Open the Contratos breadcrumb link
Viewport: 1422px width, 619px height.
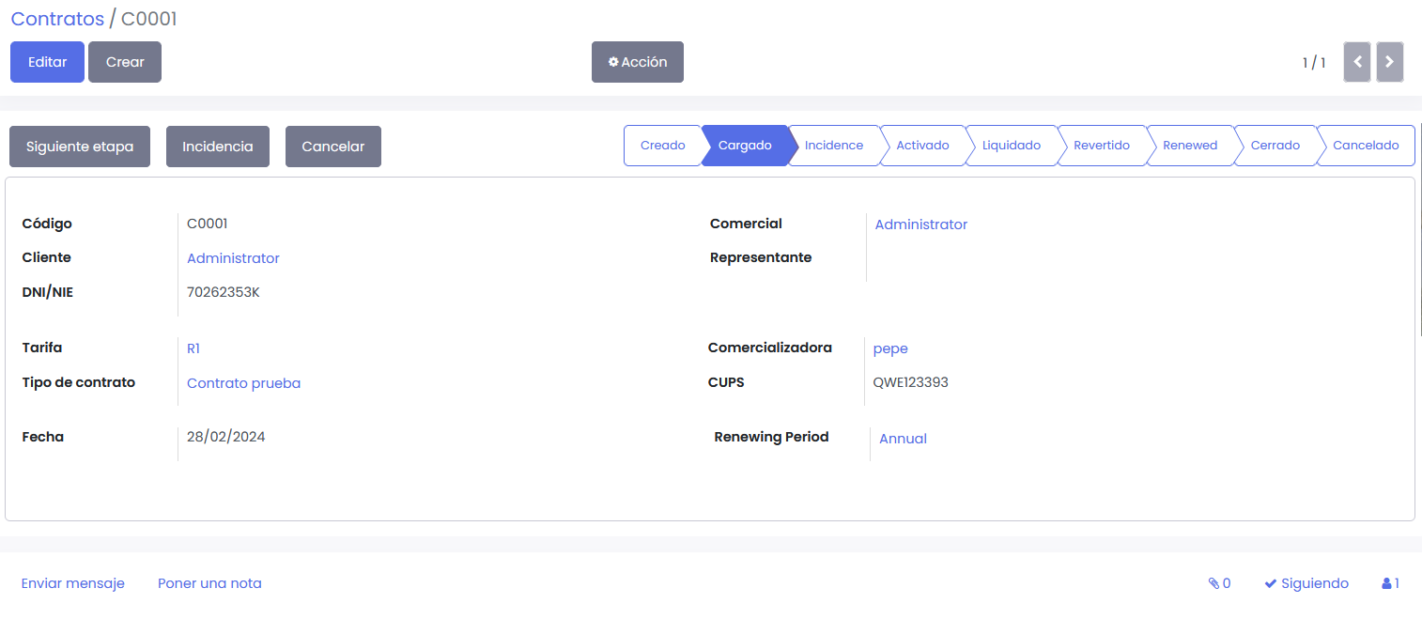[x=57, y=19]
